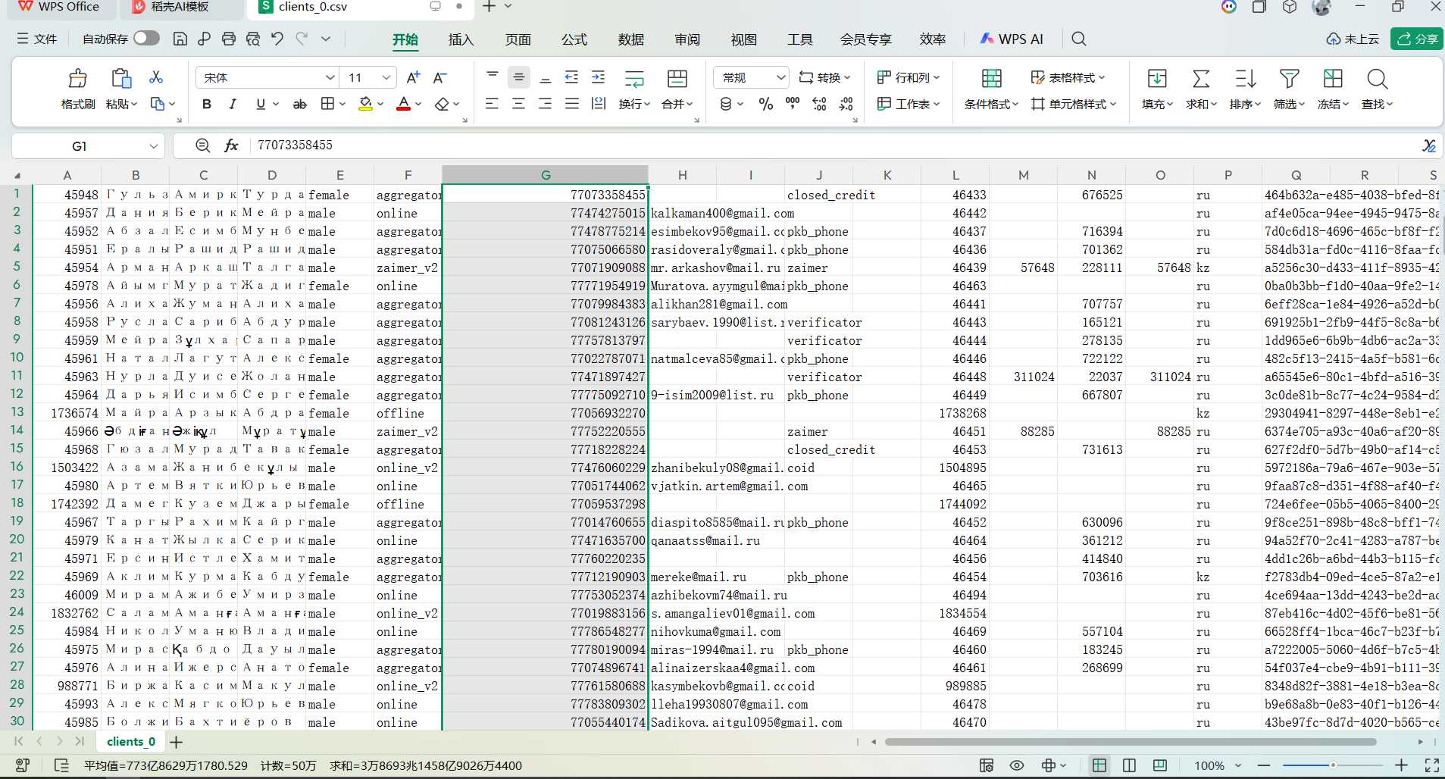Decrease font size with A- icon

pyautogui.click(x=439, y=77)
